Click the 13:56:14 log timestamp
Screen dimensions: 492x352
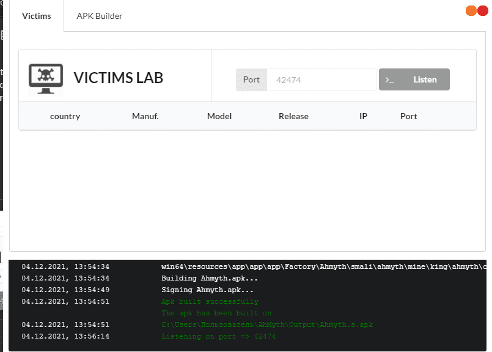tap(92, 336)
